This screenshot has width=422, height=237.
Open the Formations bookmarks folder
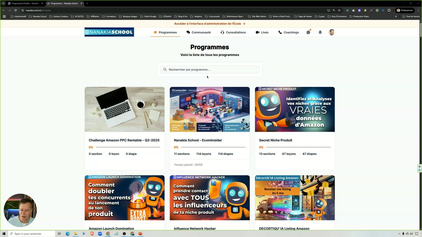point(109,16)
